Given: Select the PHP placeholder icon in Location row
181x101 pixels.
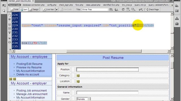Looking at the screenshot, I should (78, 81).
